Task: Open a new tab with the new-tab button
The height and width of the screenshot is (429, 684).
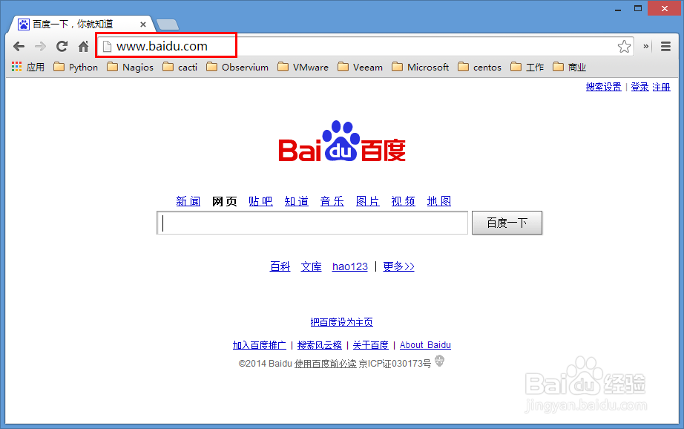Action: click(x=168, y=24)
